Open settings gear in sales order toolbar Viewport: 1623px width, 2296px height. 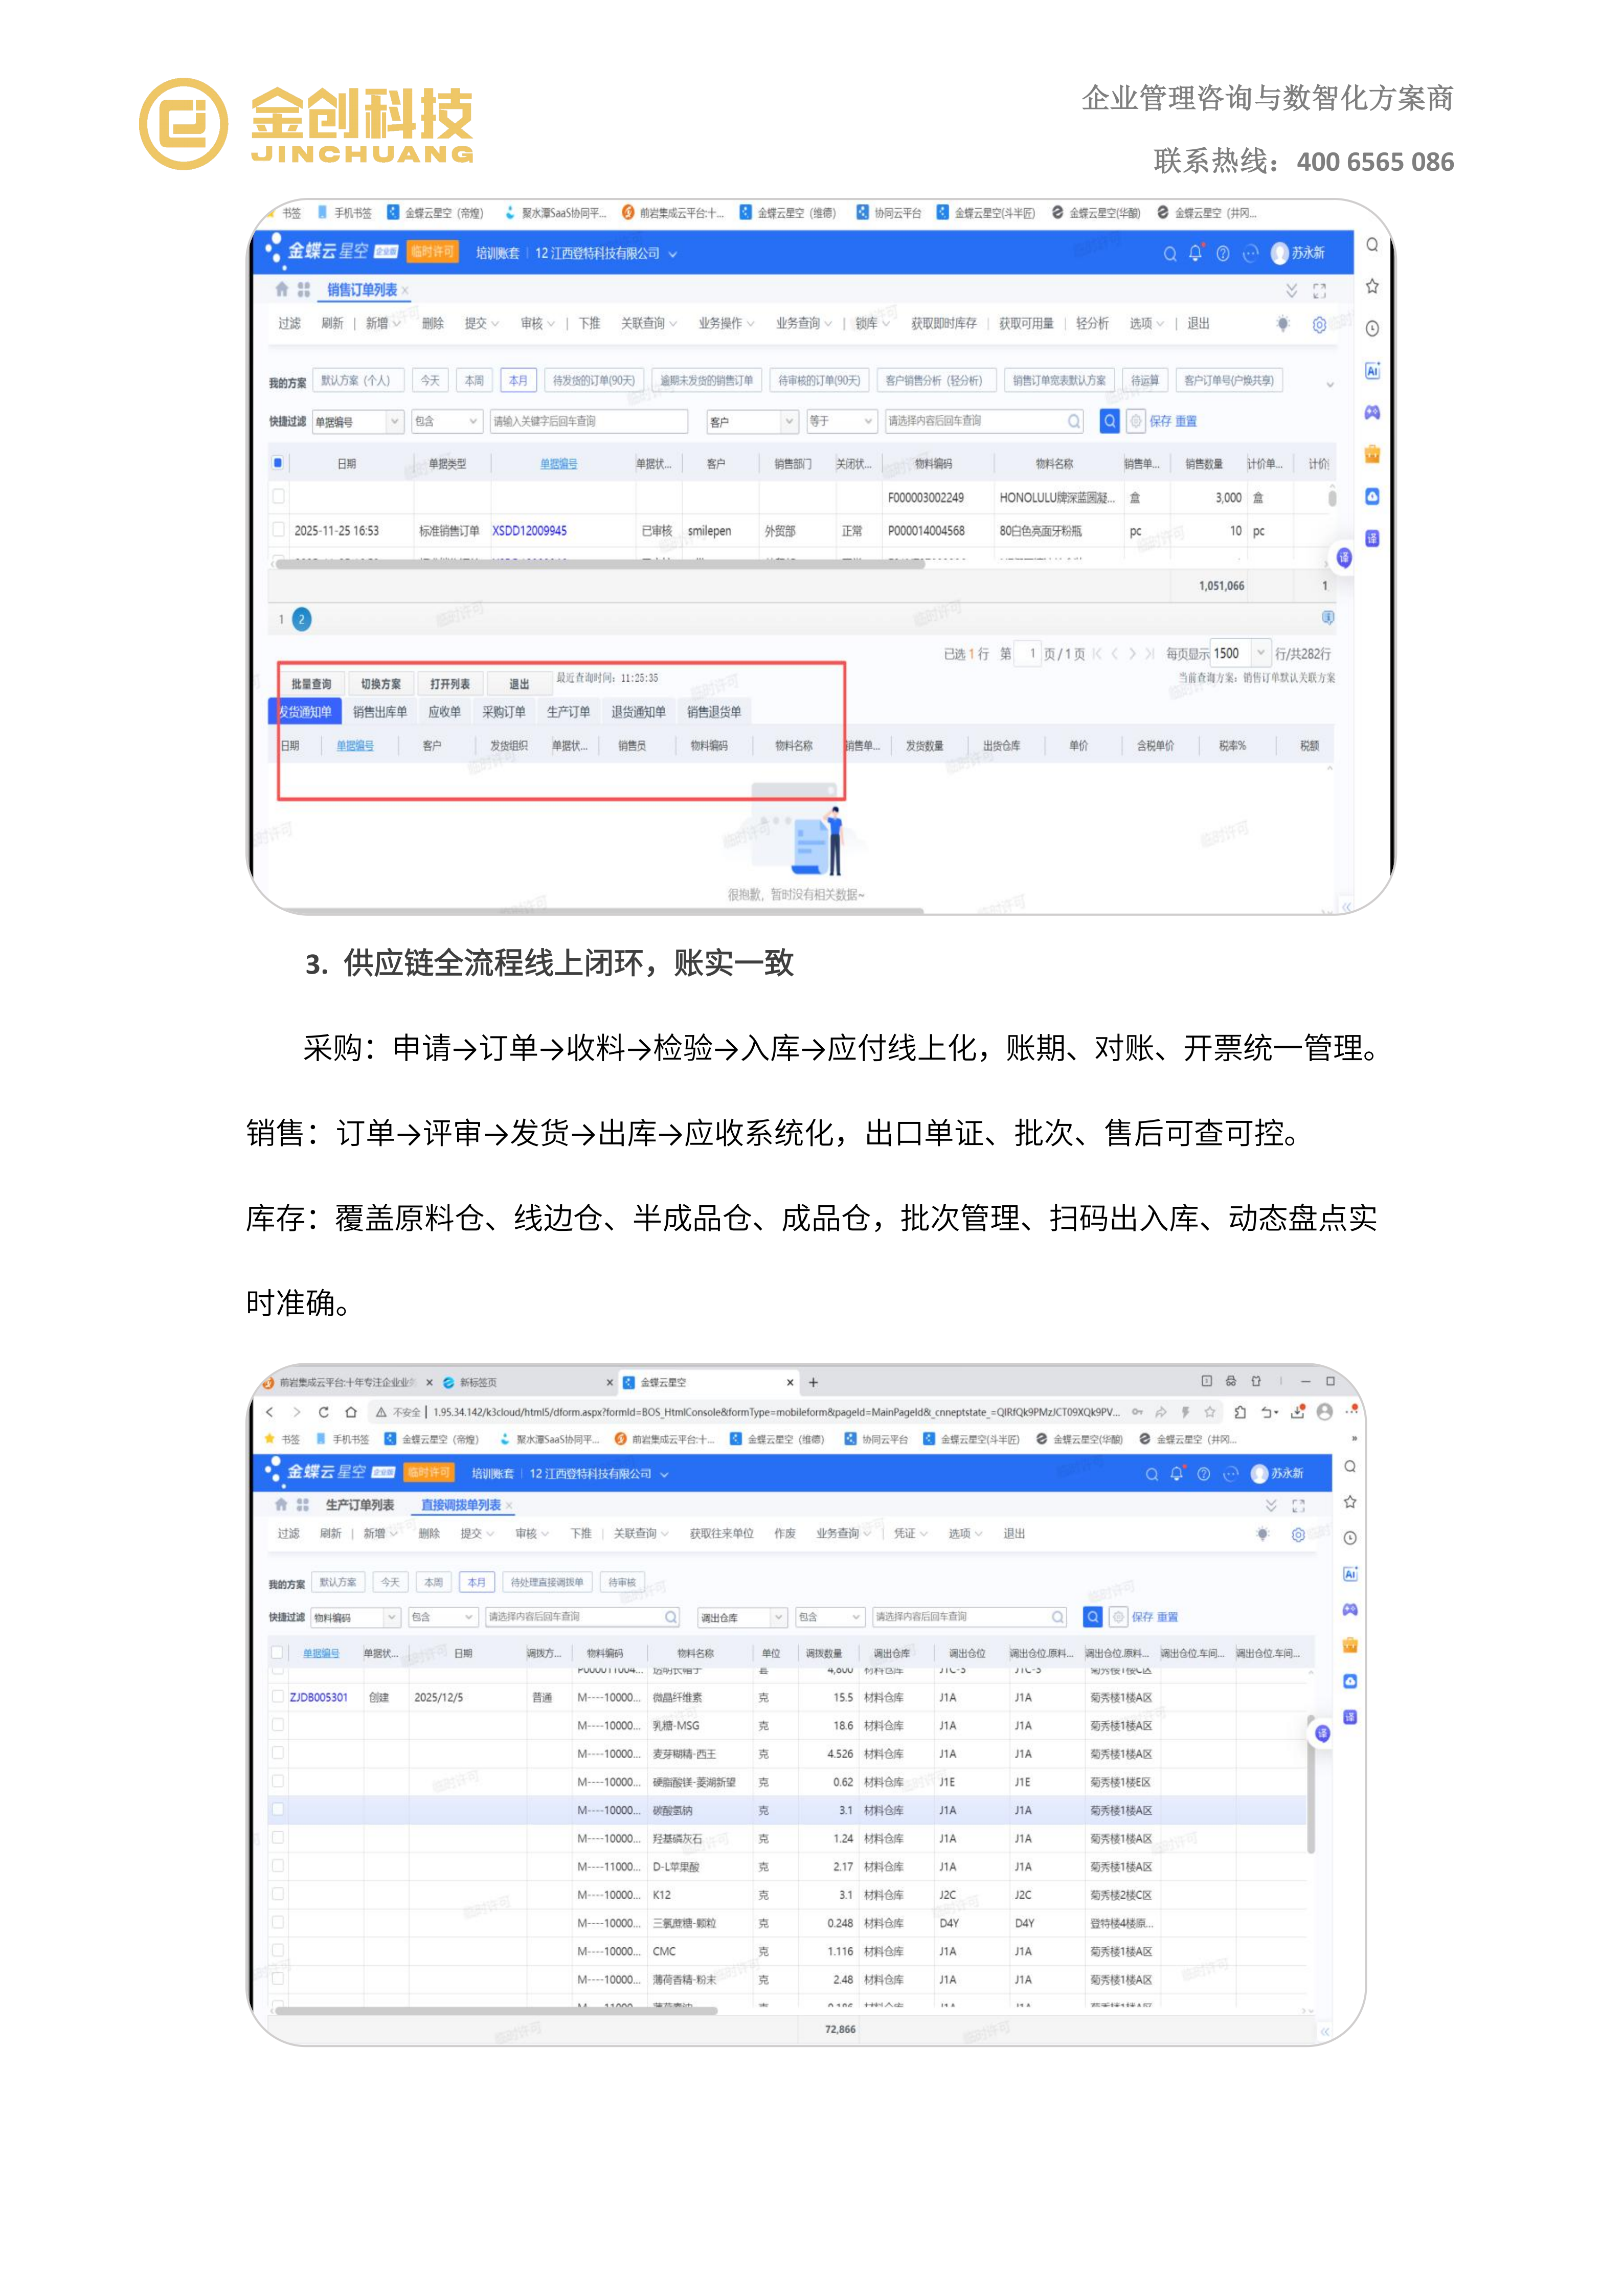1319,324
